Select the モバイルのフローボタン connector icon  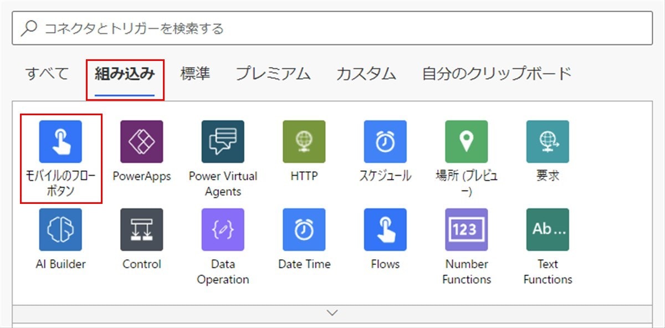click(x=60, y=141)
